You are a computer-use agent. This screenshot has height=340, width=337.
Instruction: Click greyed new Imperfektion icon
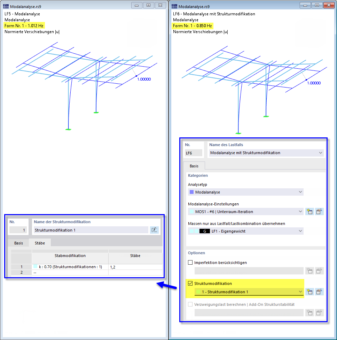tap(310, 271)
